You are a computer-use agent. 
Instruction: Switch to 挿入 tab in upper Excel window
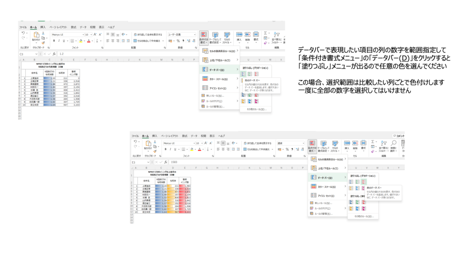pos(43,27)
